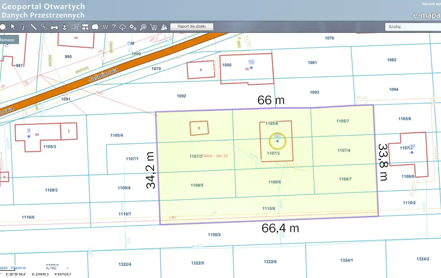Open the Wsparcie link

[x=18, y=268]
